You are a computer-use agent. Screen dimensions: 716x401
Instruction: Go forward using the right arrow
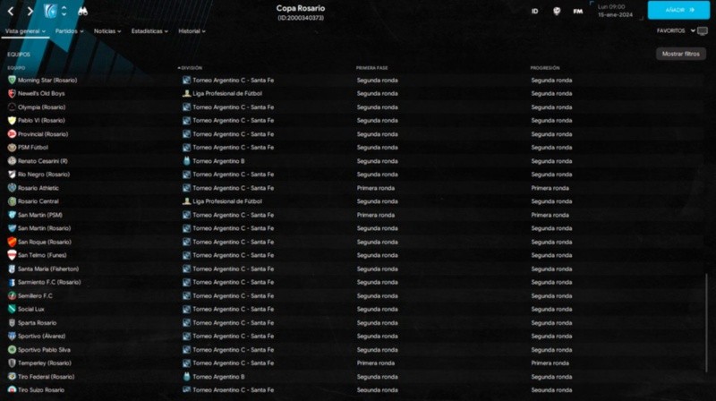(30, 11)
